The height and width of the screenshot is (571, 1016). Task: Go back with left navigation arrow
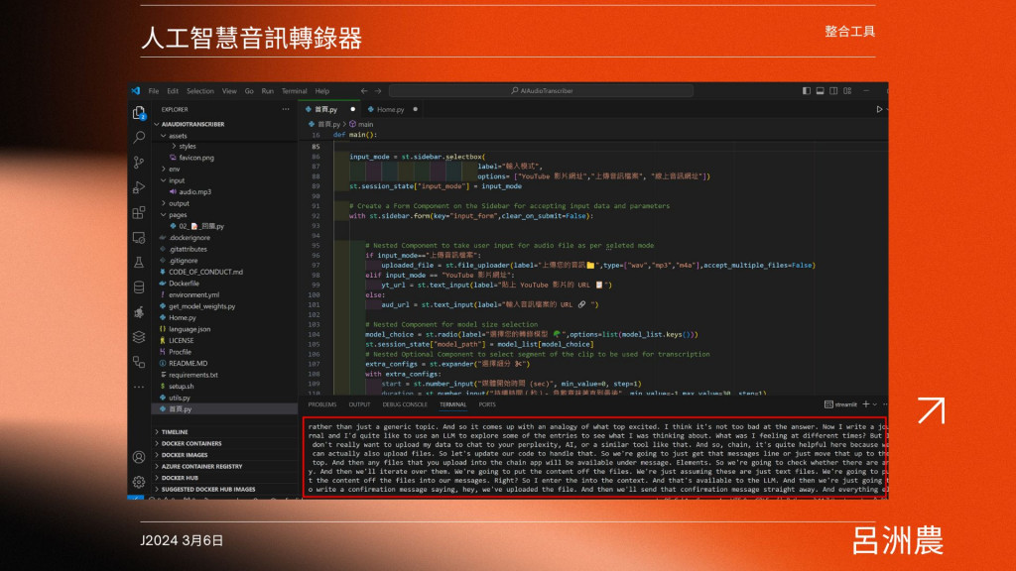pyautogui.click(x=364, y=91)
